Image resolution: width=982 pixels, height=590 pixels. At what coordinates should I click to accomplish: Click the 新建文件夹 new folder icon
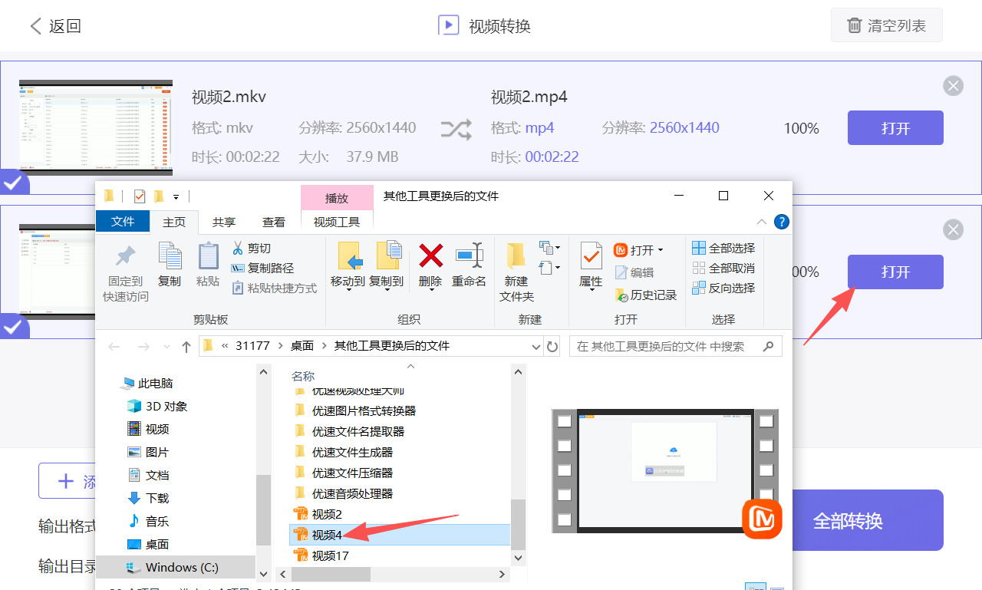[516, 255]
